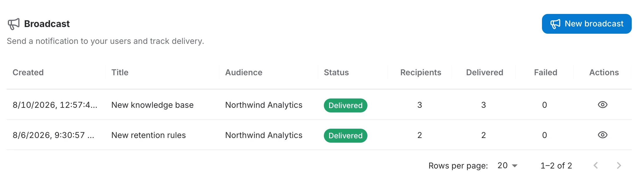Screen dimensions: 639x190
Task: Sort by the Created column header
Action: point(28,72)
